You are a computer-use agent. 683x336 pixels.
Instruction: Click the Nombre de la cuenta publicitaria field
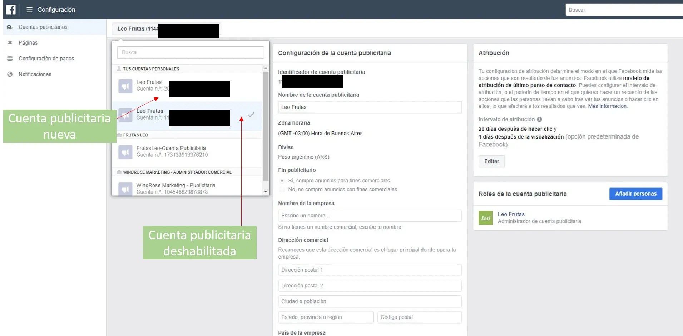370,107
